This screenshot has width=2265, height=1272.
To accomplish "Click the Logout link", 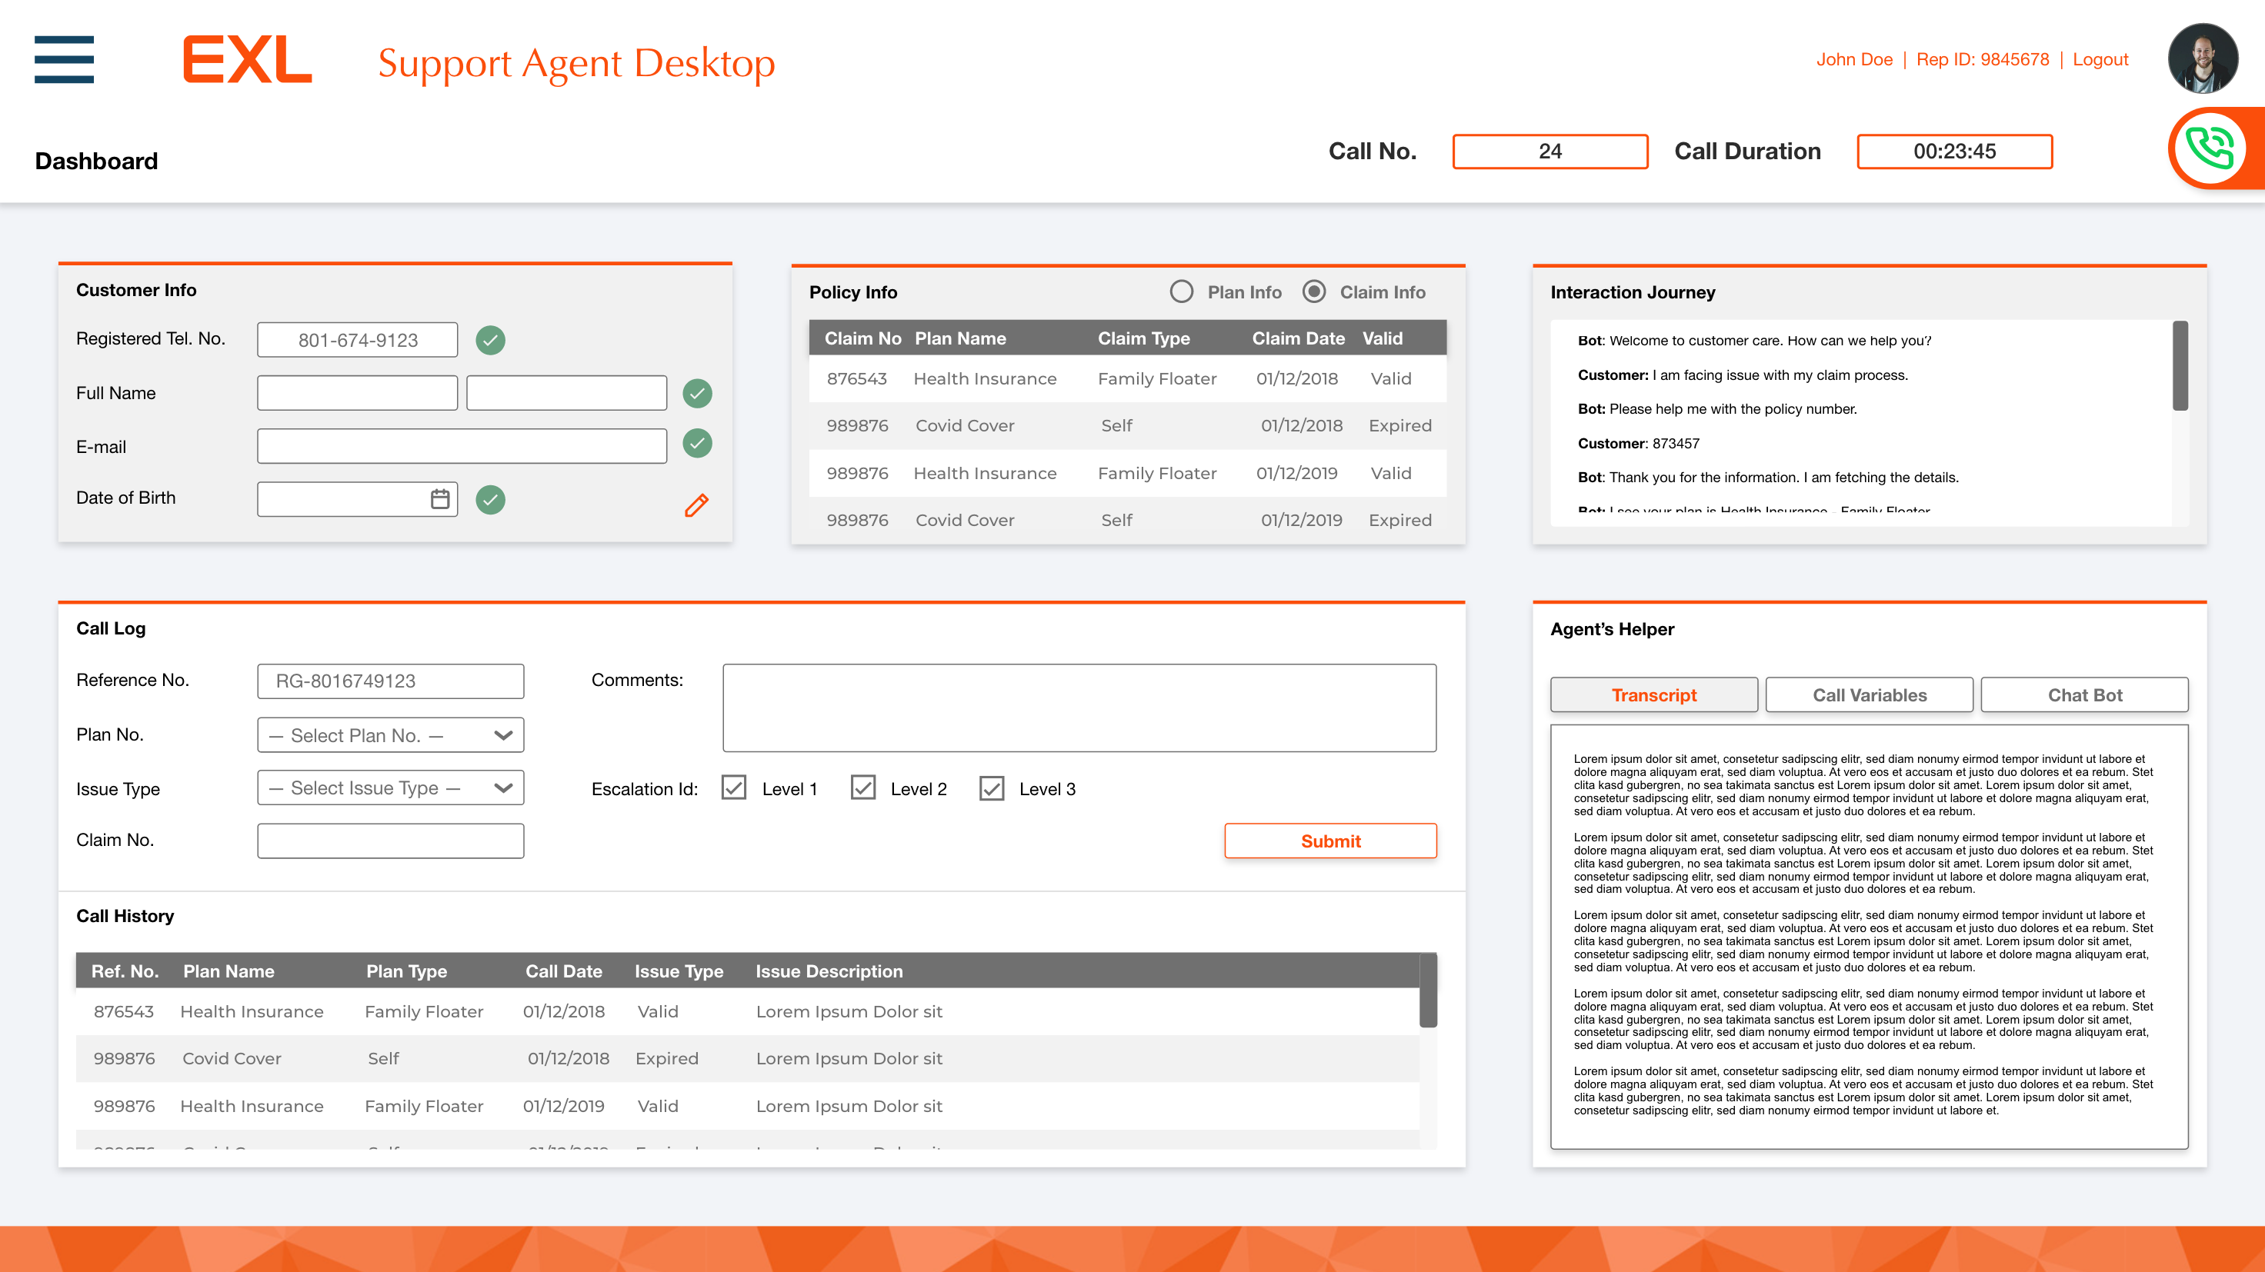I will pyautogui.click(x=2100, y=59).
